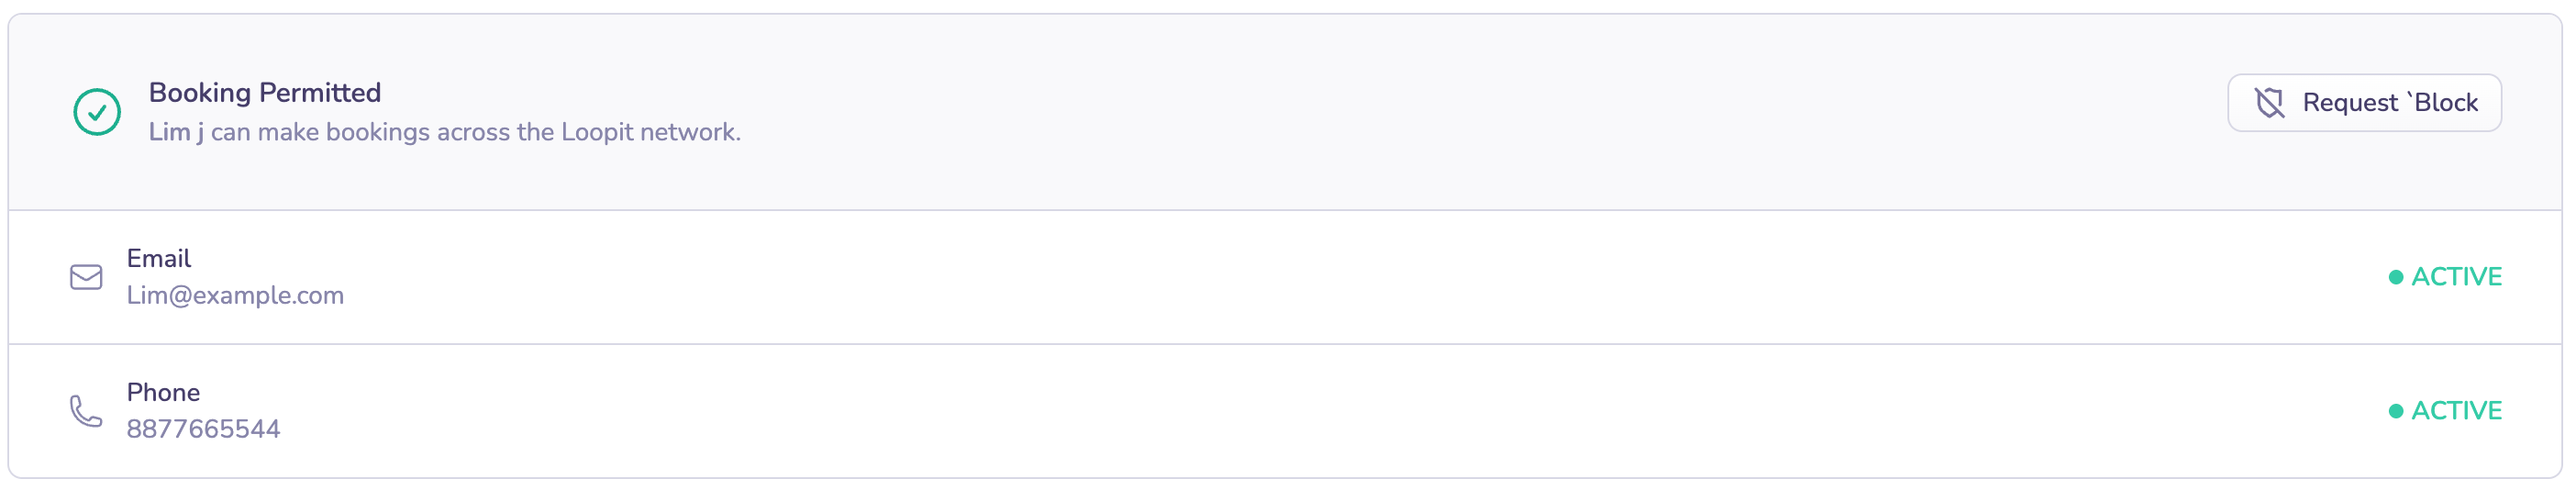Click empty space in the Phone row

[x=1300, y=411]
